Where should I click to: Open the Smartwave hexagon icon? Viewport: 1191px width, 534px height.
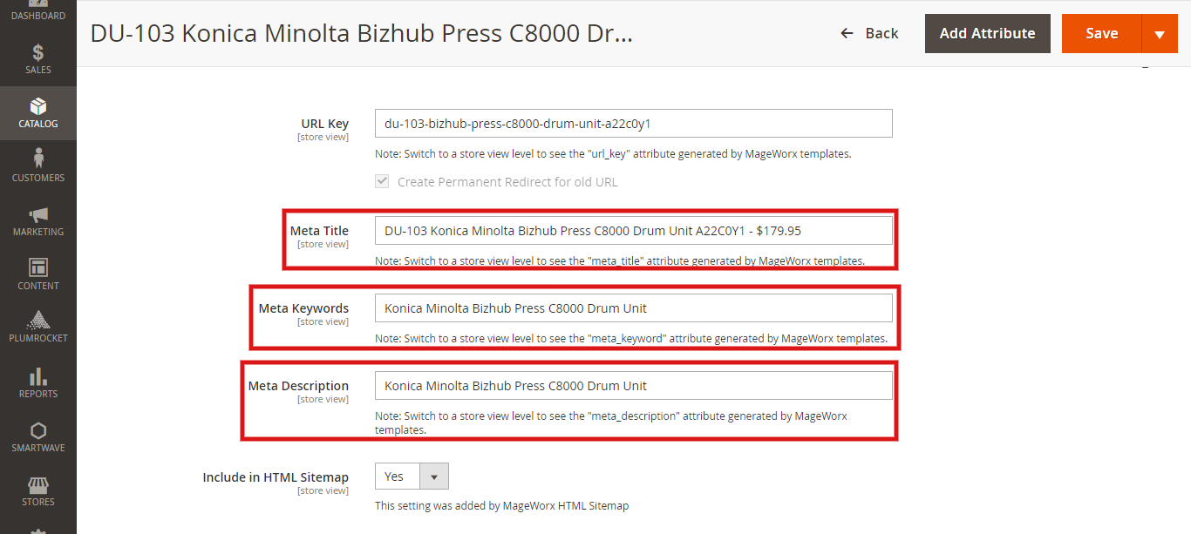coord(38,430)
